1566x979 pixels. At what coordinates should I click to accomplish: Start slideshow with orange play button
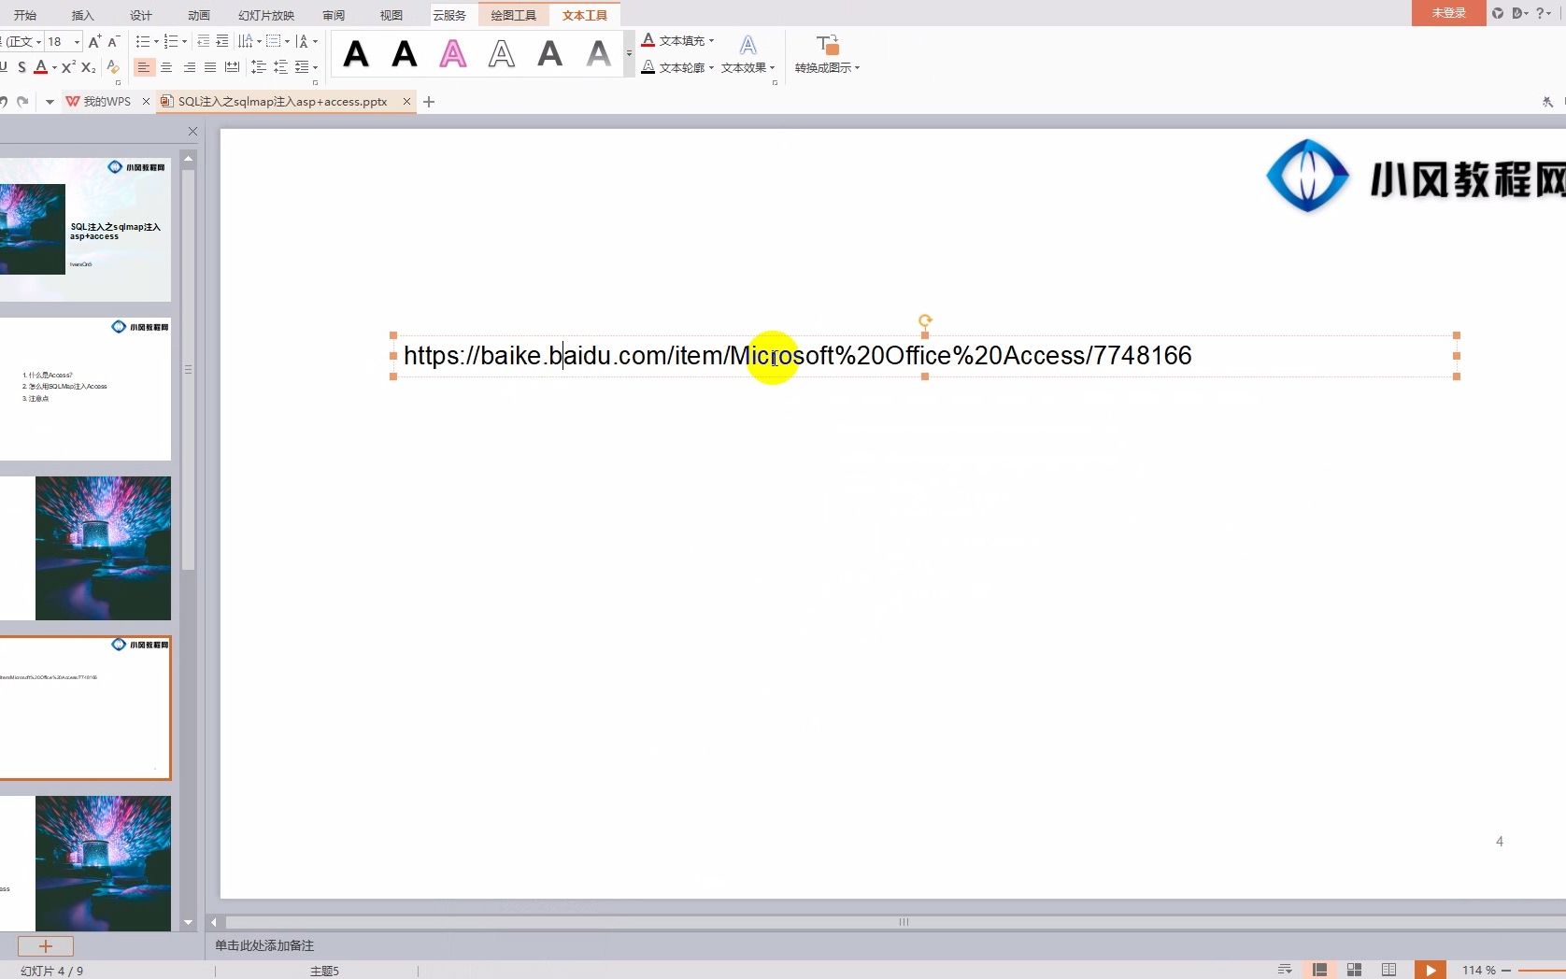coord(1430,970)
